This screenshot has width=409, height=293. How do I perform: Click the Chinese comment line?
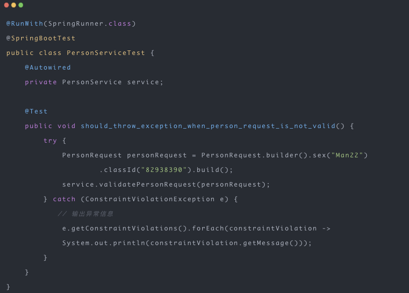coord(85,214)
